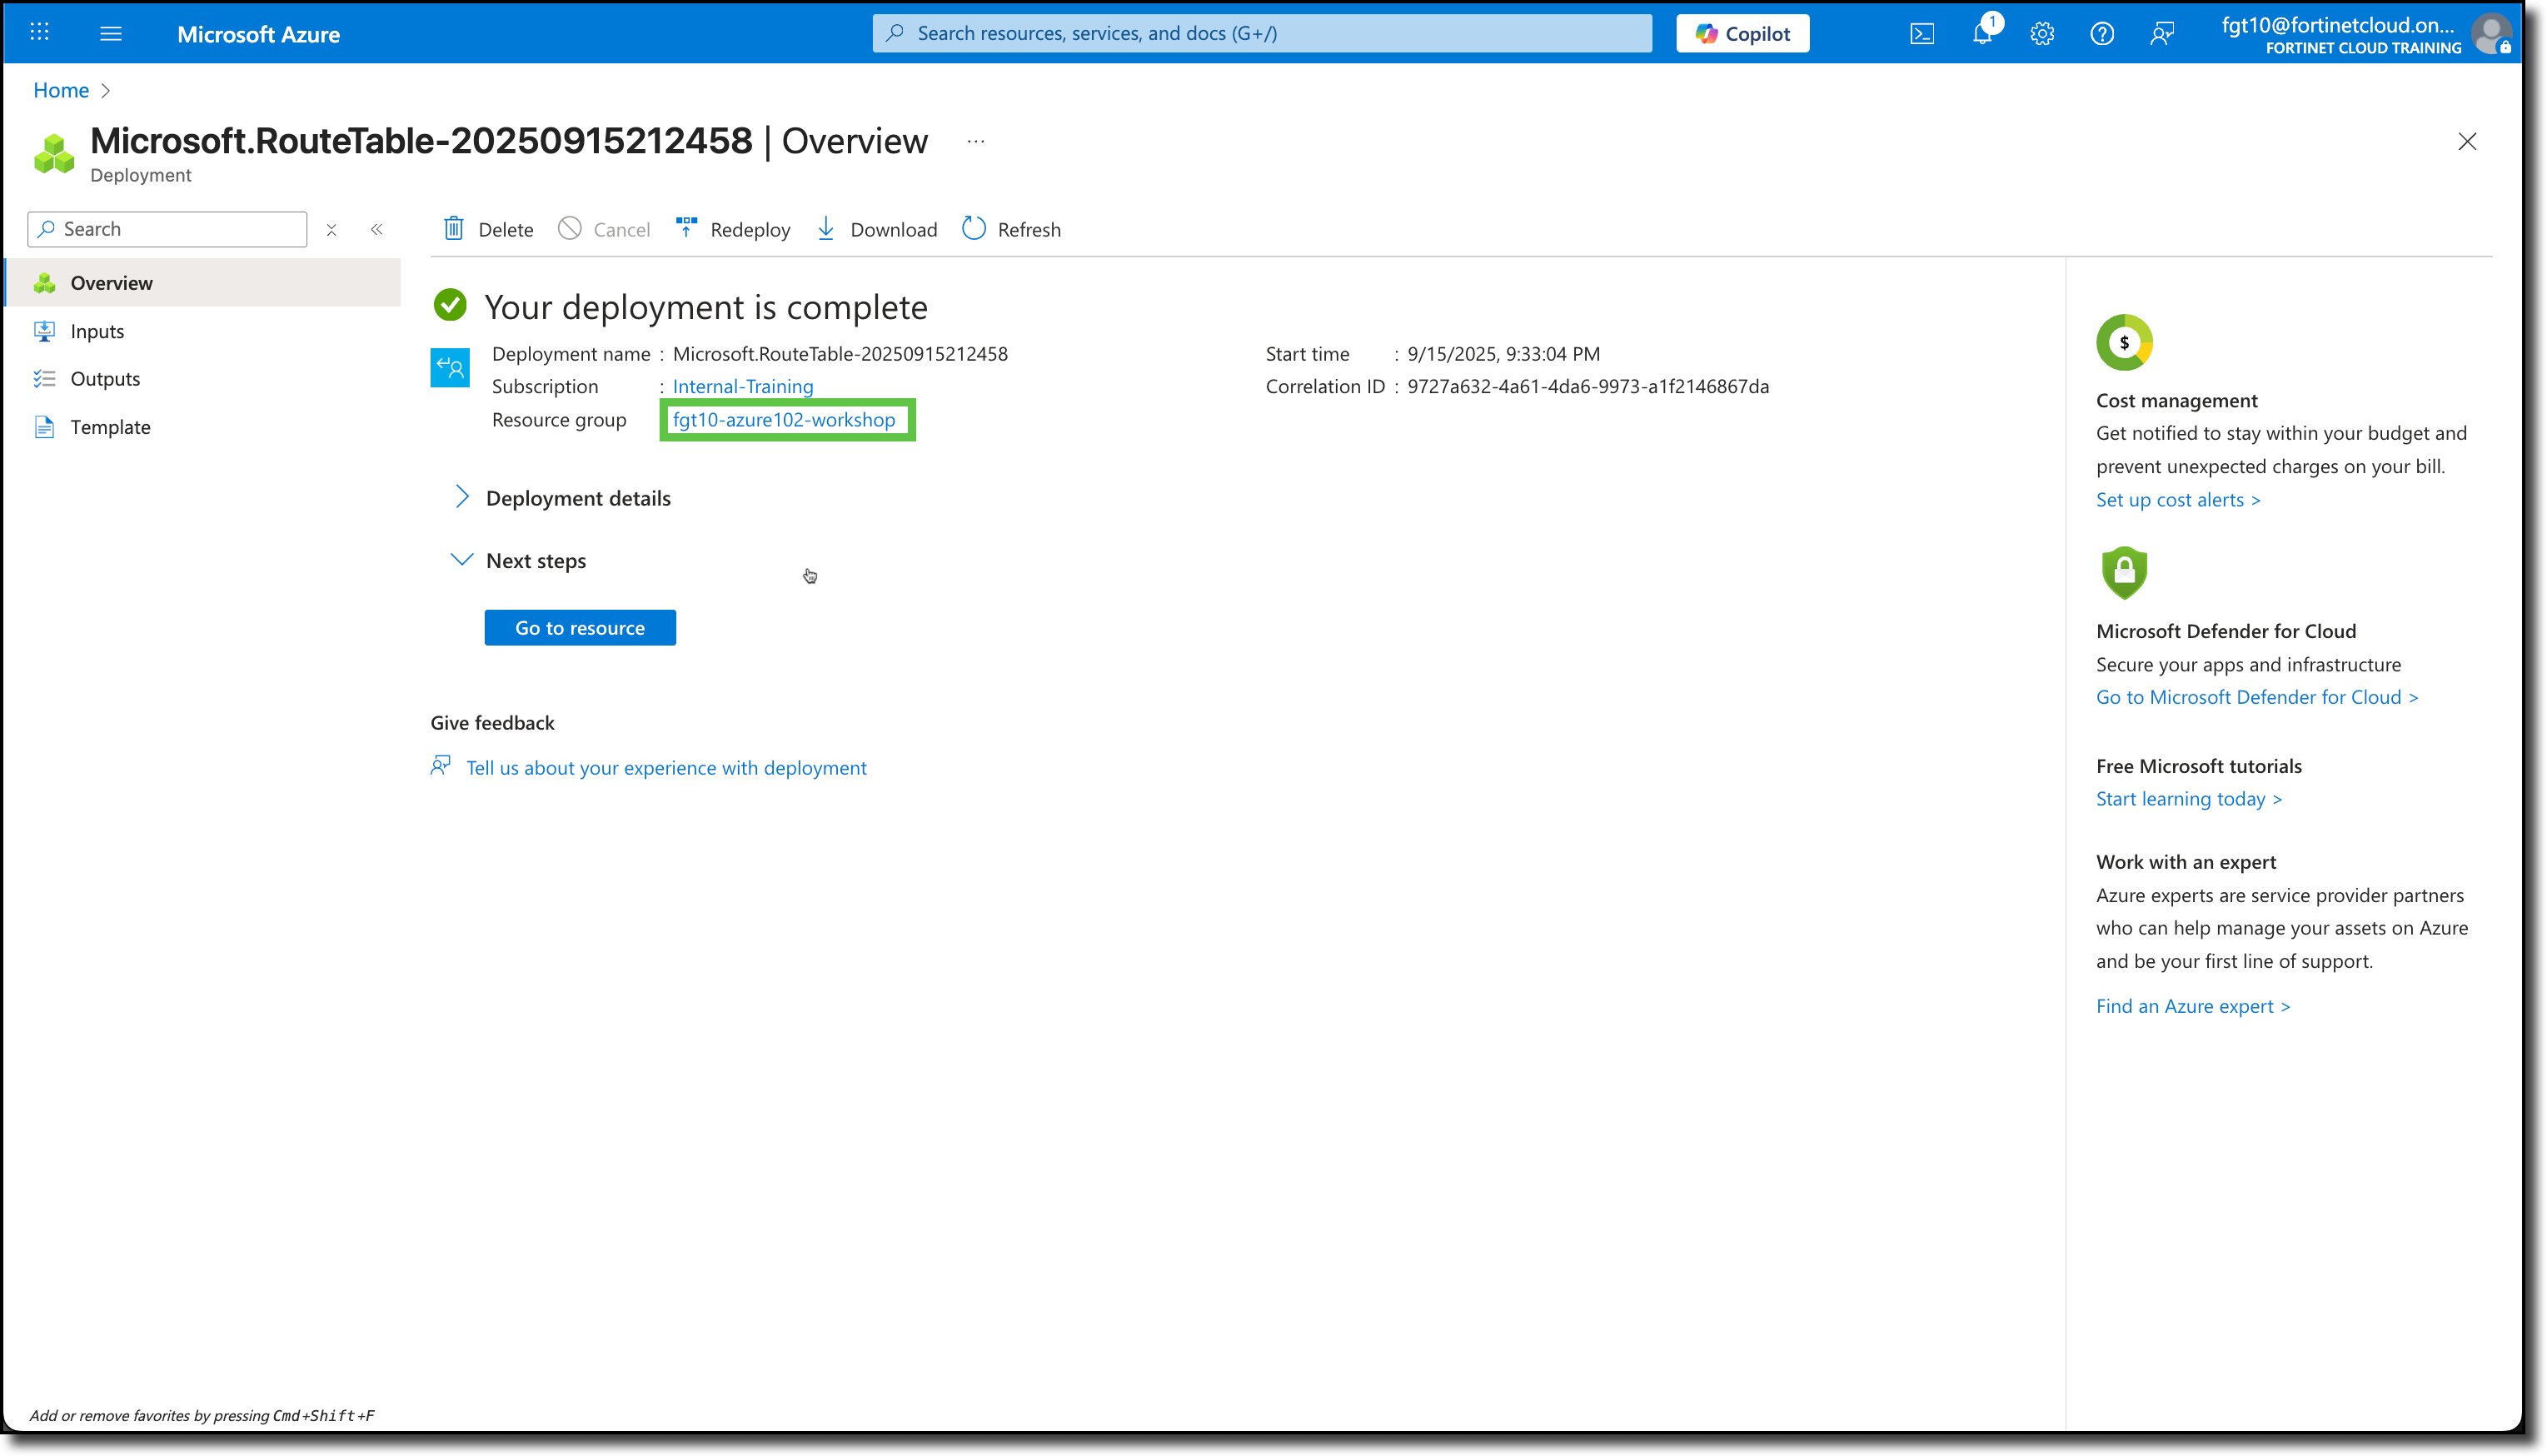Click the search resources input field
Screen dimensions: 2547x1456
(x=1260, y=33)
